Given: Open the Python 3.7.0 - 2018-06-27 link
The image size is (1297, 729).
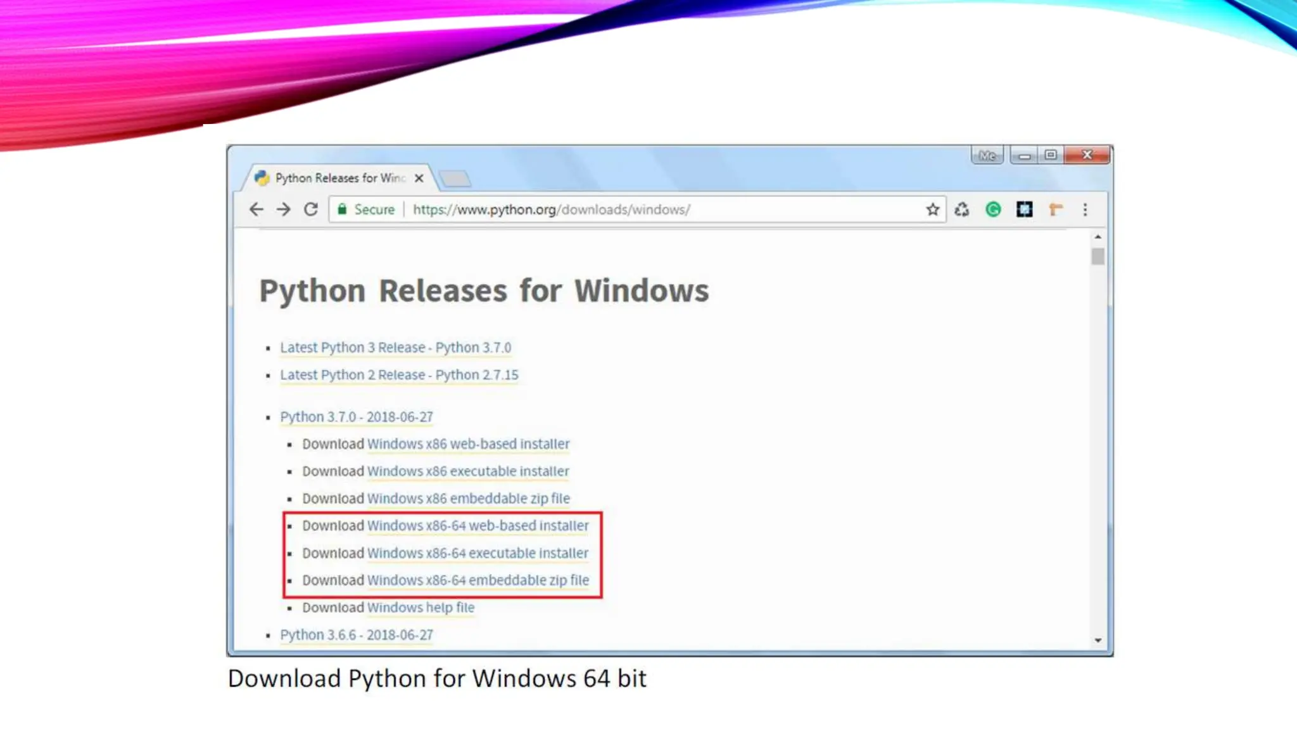Looking at the screenshot, I should point(357,417).
